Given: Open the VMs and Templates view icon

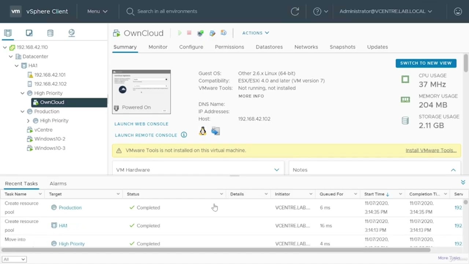Looking at the screenshot, I should (x=29, y=33).
